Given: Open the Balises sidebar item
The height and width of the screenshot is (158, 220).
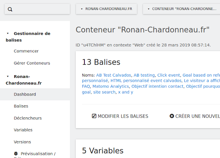Looking at the screenshot, I should [x=21, y=106].
